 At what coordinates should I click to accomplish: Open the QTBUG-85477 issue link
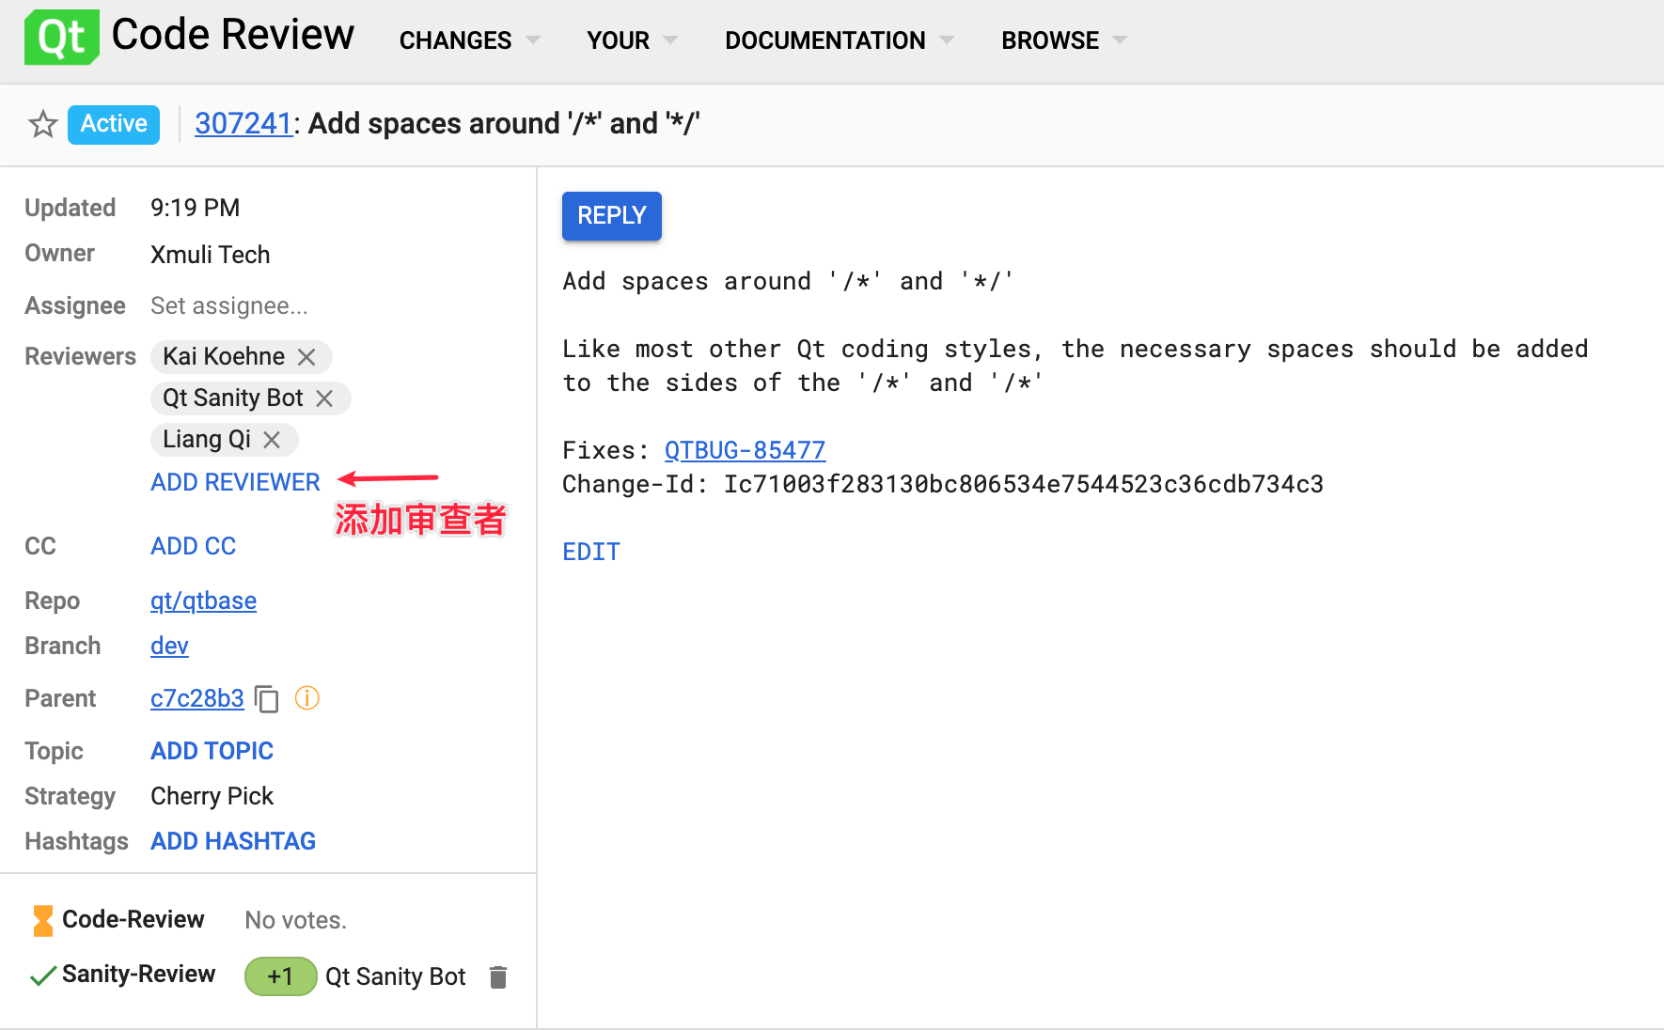[745, 450]
